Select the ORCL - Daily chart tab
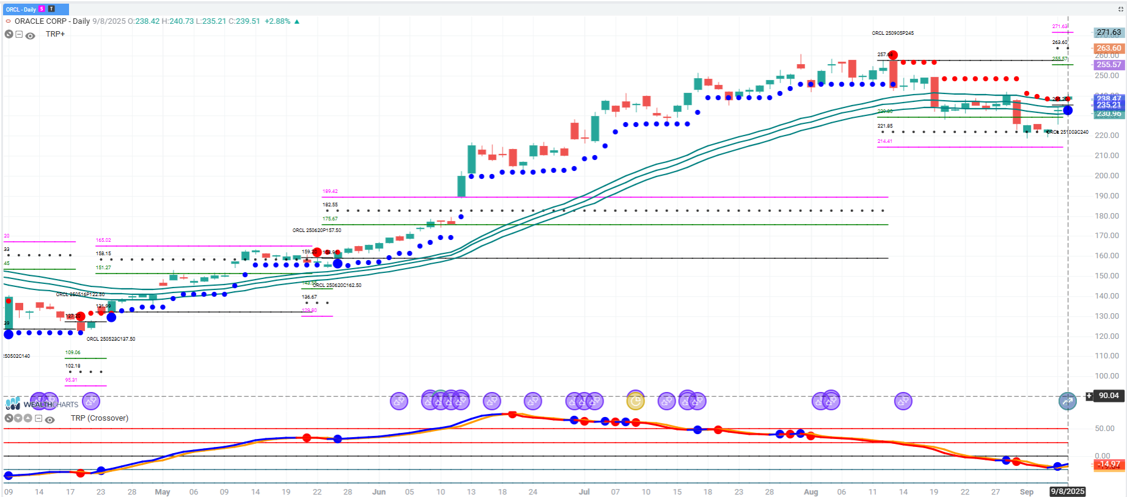Viewport: 1127px width, 497px height. click(36, 9)
